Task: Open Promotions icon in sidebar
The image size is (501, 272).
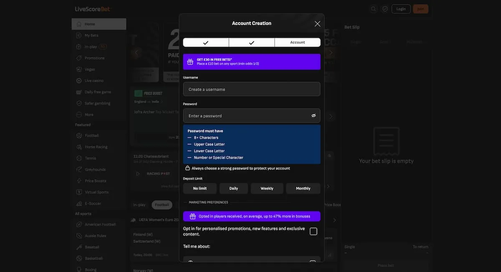Action: point(79,58)
